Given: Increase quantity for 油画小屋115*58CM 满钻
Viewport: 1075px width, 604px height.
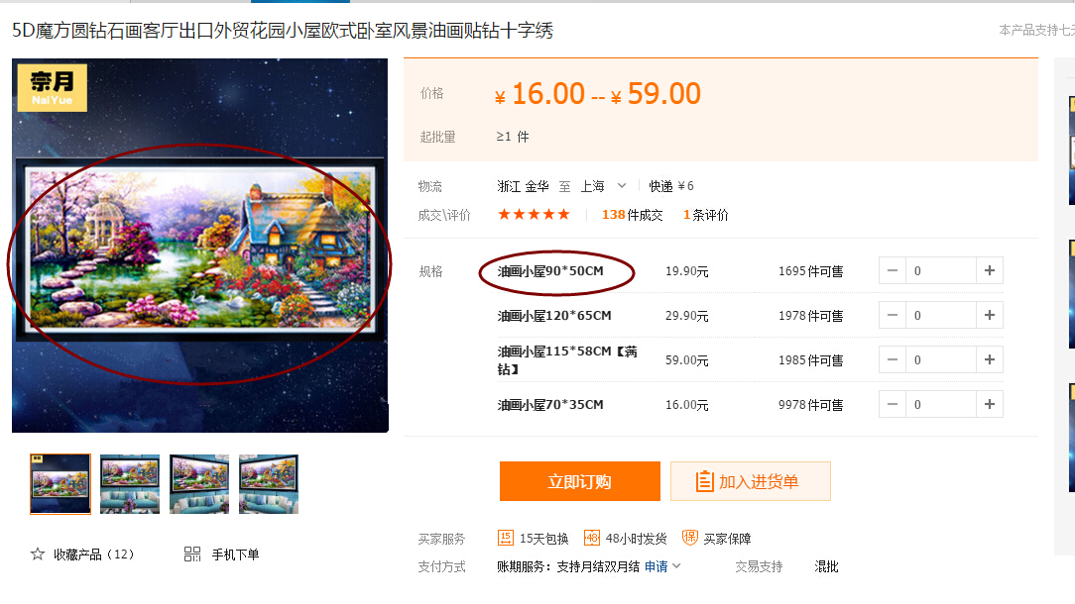Looking at the screenshot, I should click(990, 359).
